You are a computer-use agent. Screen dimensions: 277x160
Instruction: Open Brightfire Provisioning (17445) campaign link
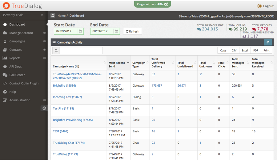pos(73,120)
